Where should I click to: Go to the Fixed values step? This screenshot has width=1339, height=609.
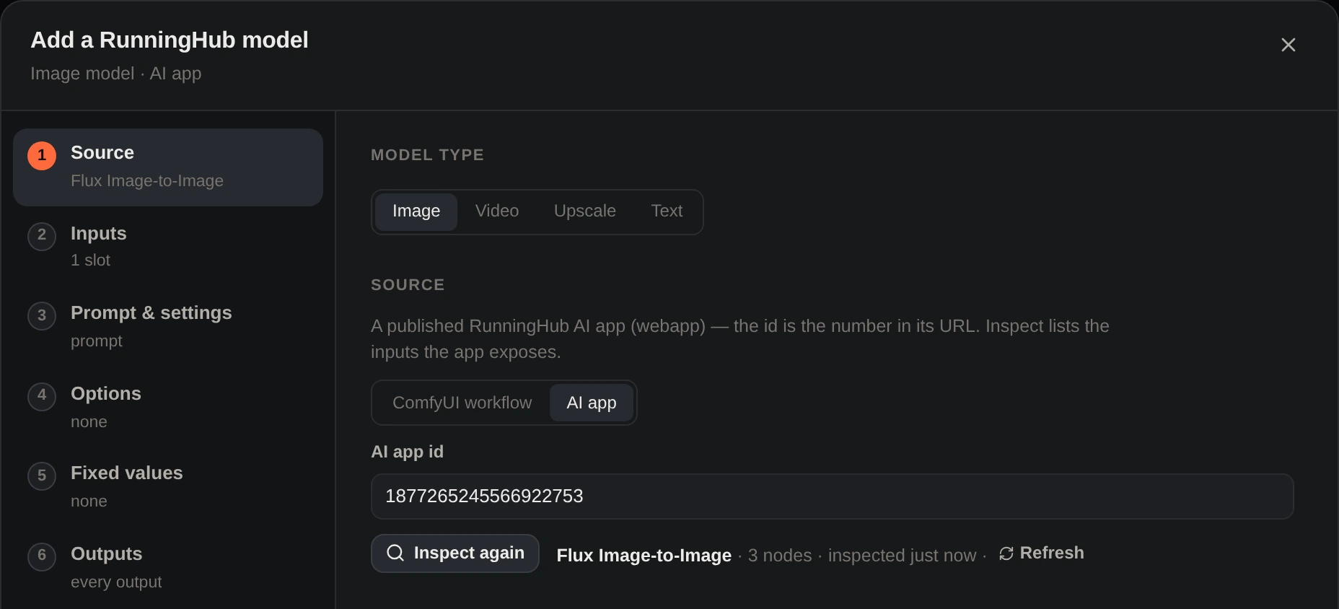[x=168, y=487]
